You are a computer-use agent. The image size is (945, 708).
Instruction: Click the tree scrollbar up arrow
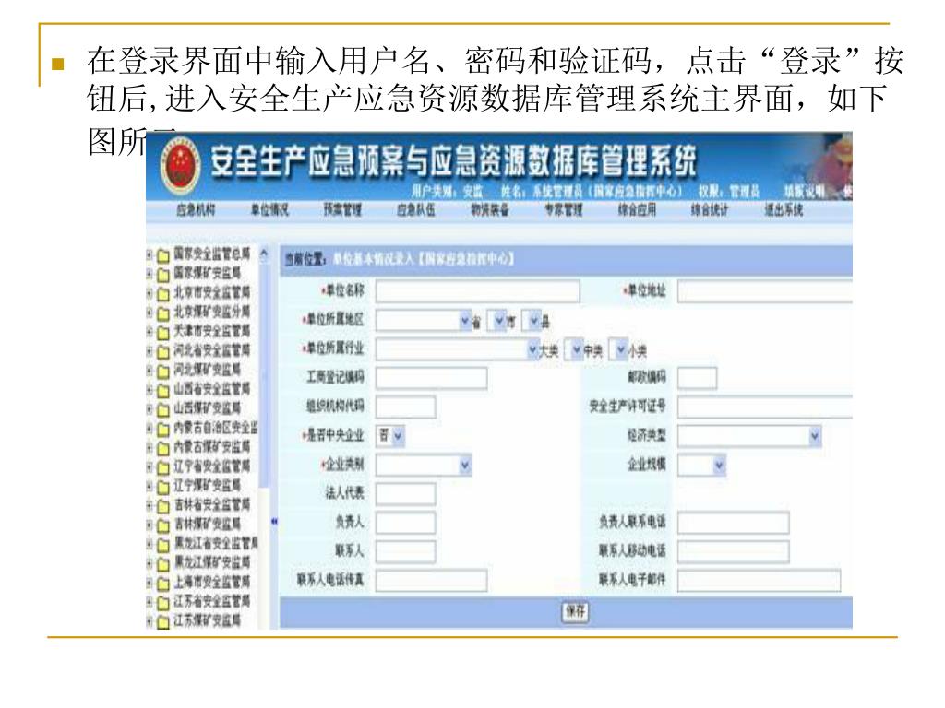[x=263, y=254]
